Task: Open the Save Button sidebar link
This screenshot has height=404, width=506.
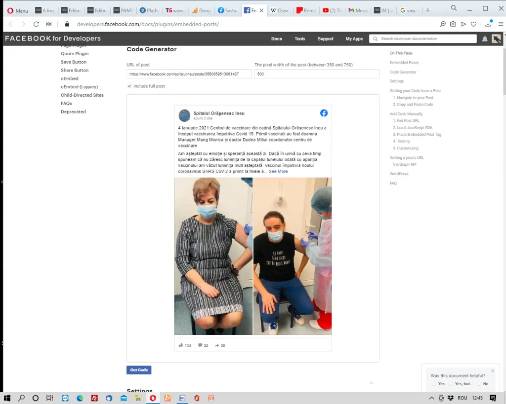Action: (74, 62)
